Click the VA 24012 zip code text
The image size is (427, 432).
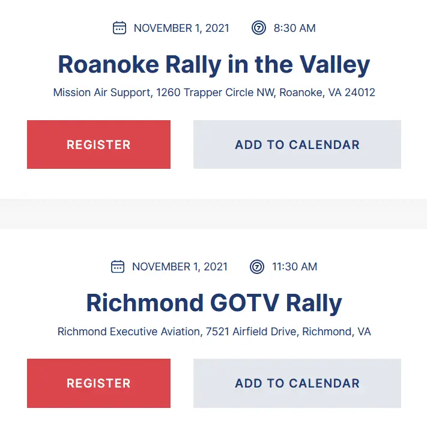tap(351, 93)
